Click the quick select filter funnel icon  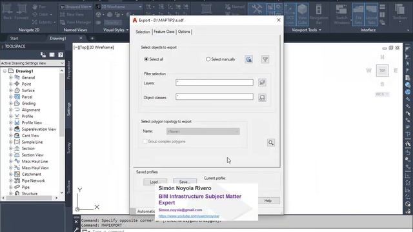pyautogui.click(x=265, y=59)
